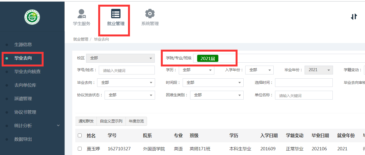Viewport: 365px width, 155px height.
Task: Go to 生源信息 in sidebar
Action: click(x=23, y=44)
